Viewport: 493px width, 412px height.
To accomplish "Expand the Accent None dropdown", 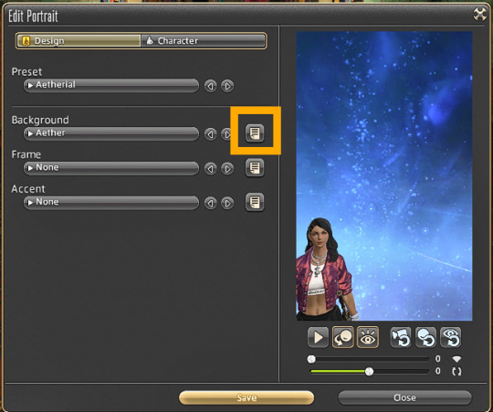I will [x=111, y=202].
